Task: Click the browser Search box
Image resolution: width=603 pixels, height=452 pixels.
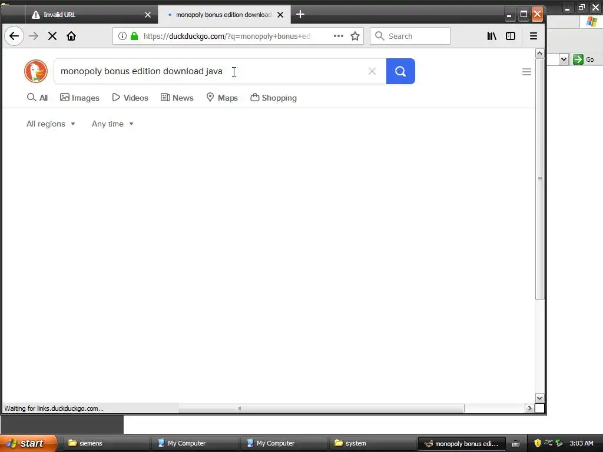Action: click(x=410, y=36)
